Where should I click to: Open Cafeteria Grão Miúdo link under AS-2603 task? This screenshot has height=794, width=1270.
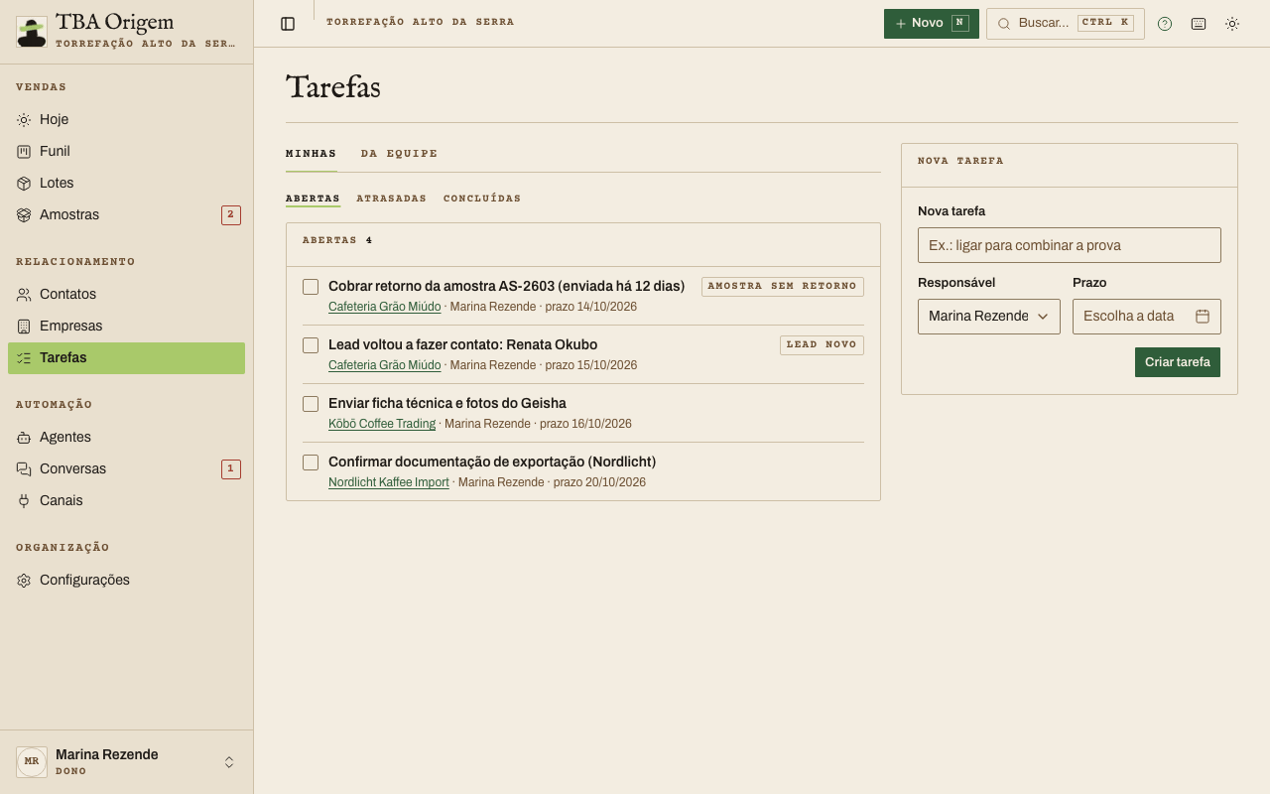pyautogui.click(x=385, y=307)
